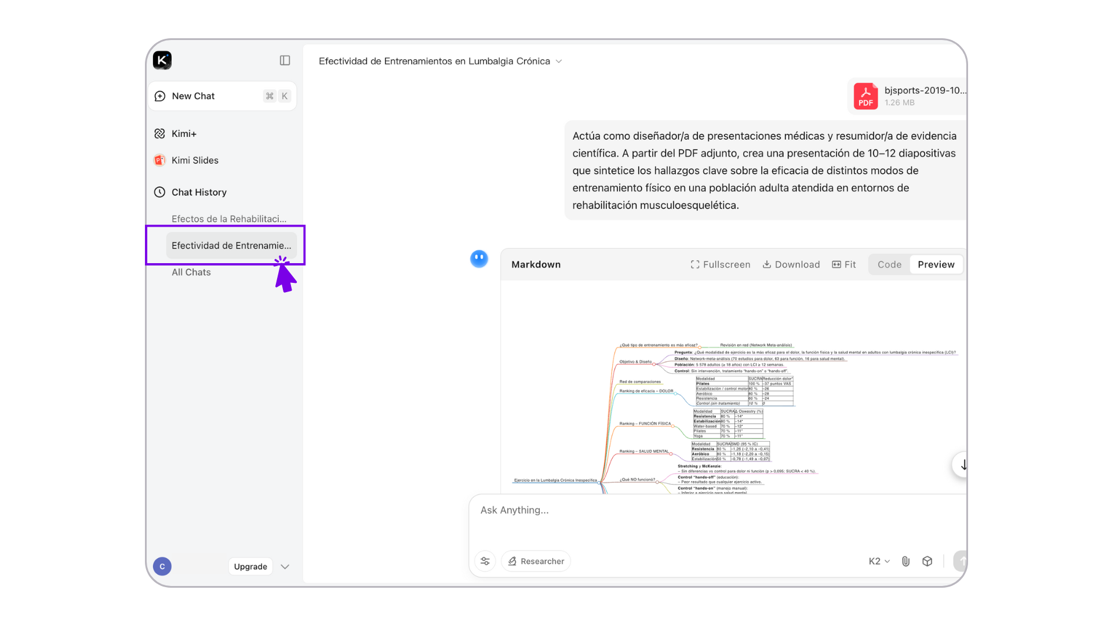
Task: Open the settings sliders icon
Action: 485,561
